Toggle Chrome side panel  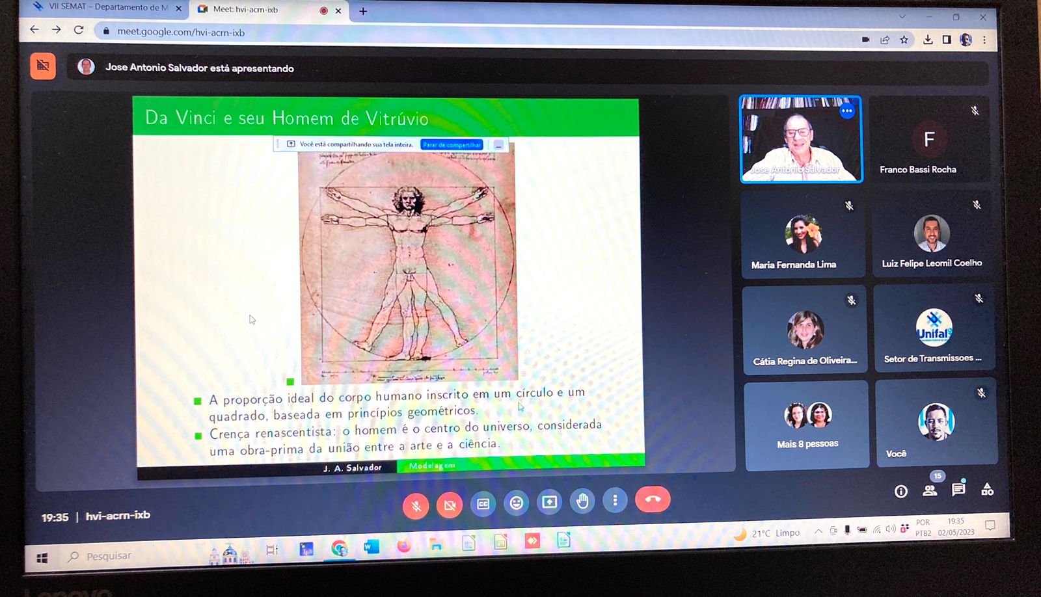point(947,40)
